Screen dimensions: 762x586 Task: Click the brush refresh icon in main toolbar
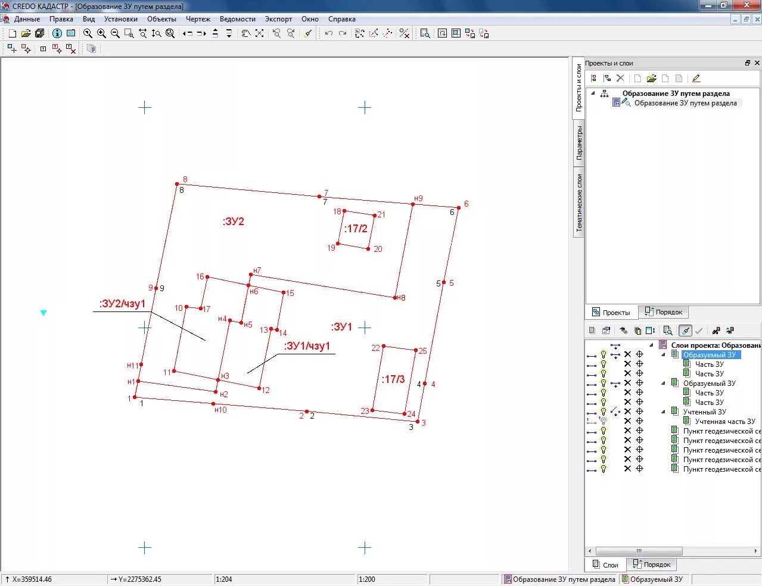[308, 33]
